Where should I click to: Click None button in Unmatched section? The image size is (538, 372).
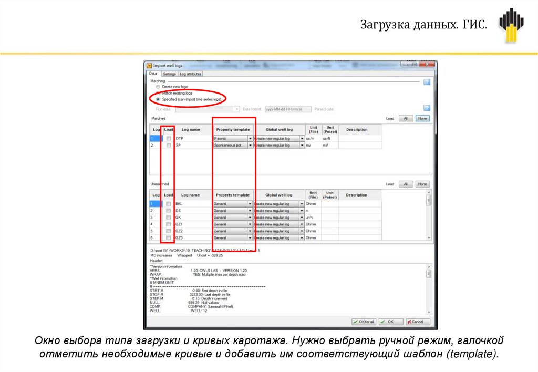(x=422, y=184)
